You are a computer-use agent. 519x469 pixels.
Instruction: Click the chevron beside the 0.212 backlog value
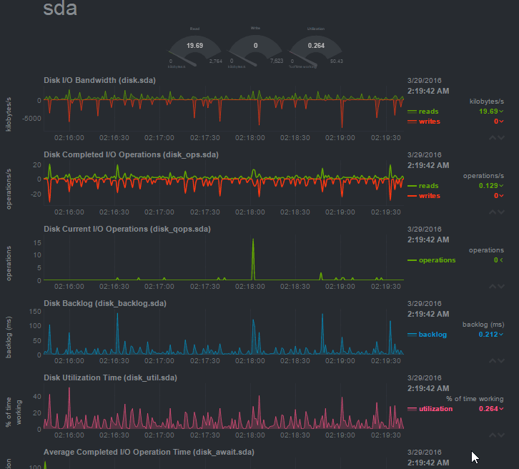click(x=501, y=335)
